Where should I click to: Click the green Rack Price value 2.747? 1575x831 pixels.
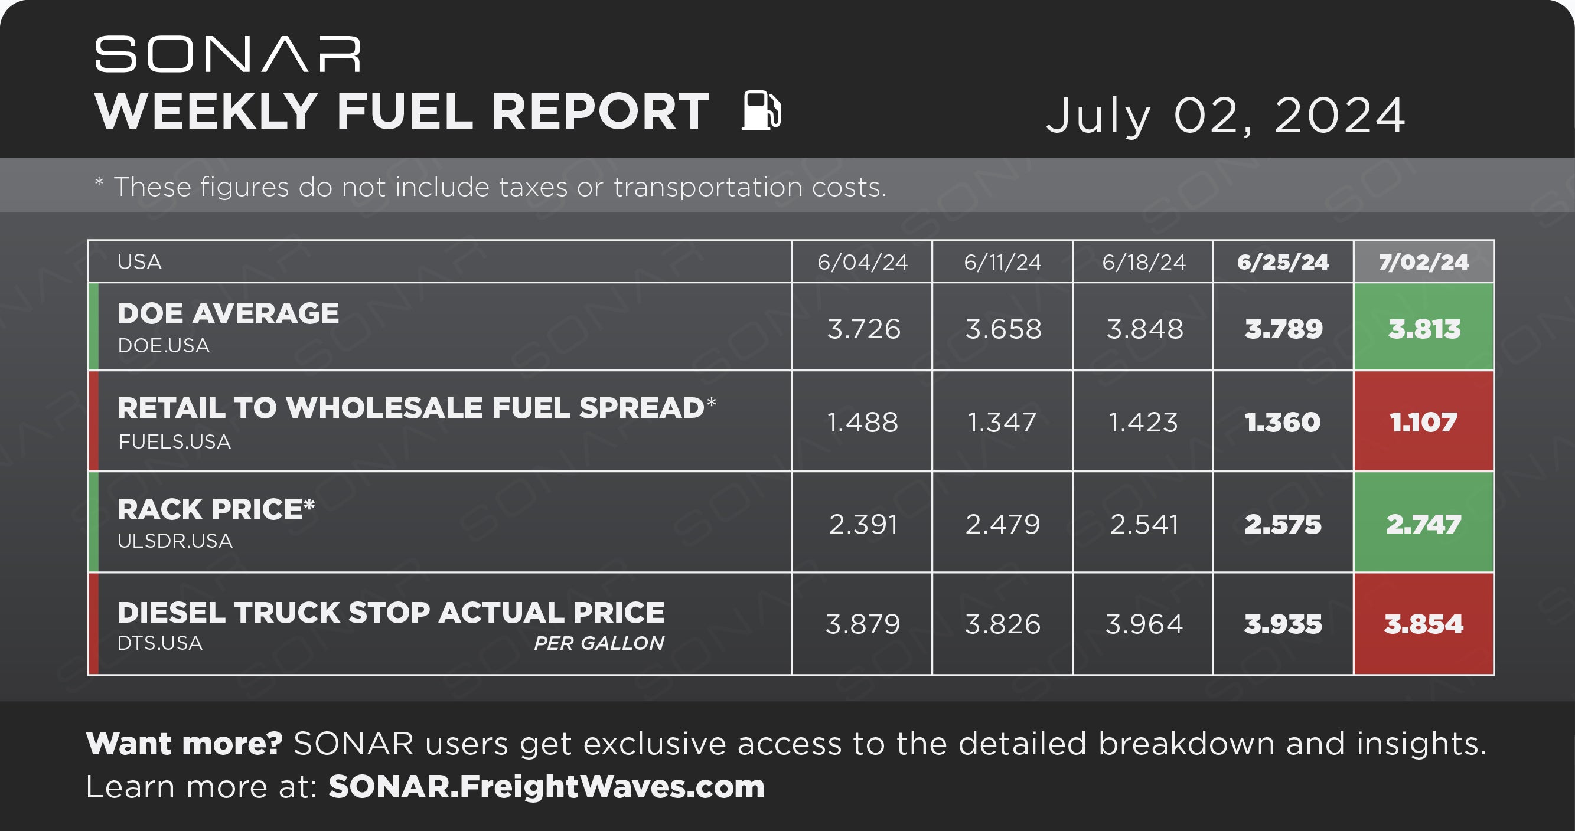coord(1424,524)
